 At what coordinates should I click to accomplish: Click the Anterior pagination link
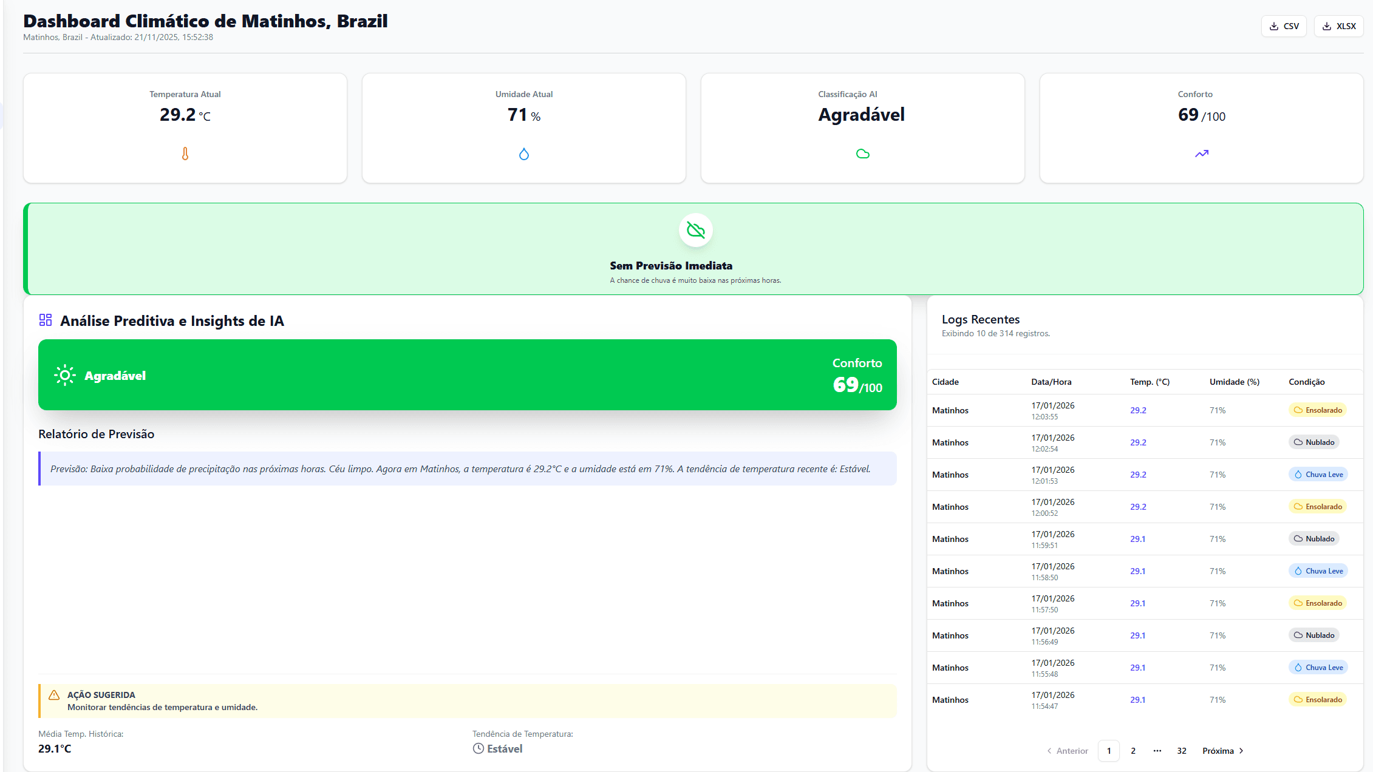point(1068,751)
